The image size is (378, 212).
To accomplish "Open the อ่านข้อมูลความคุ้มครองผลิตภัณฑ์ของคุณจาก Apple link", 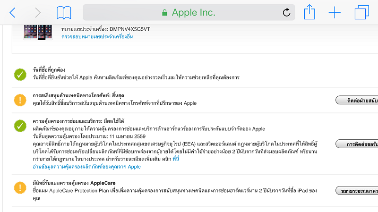I will tap(86, 167).
